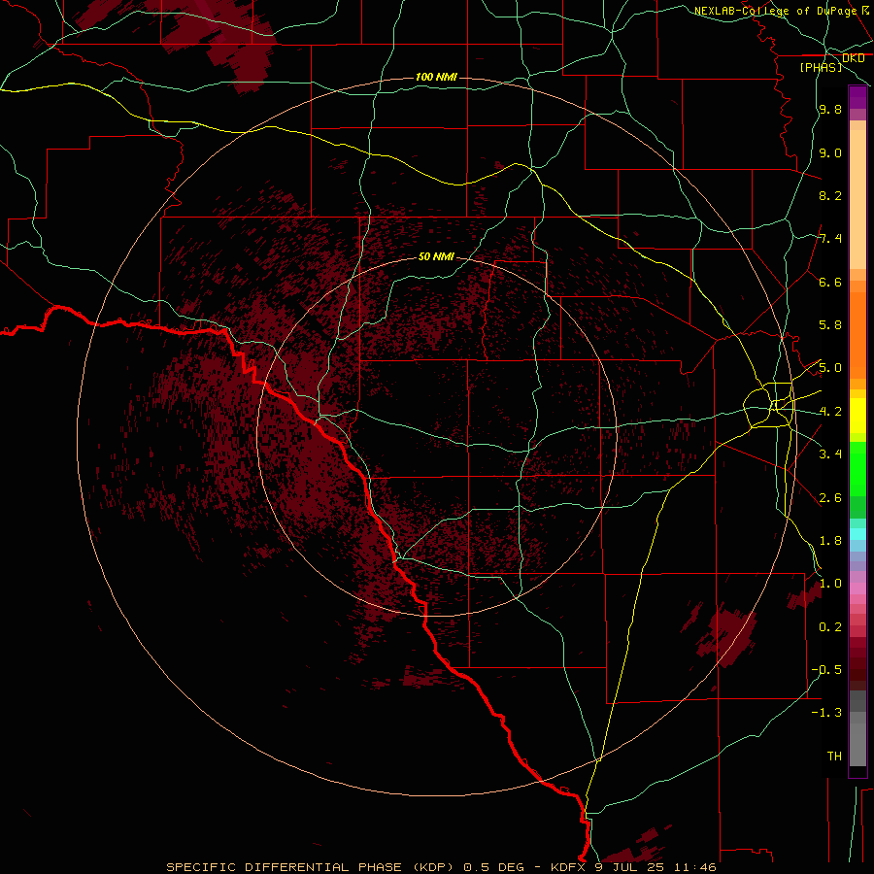Pick the purple top color of the scale
This screenshot has width=874, height=874.
(x=857, y=97)
